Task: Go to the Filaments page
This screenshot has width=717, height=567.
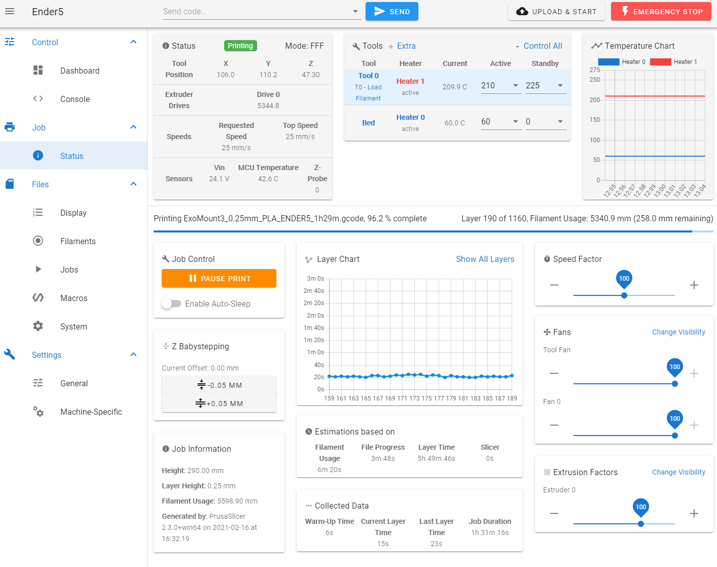Action: 74,241
